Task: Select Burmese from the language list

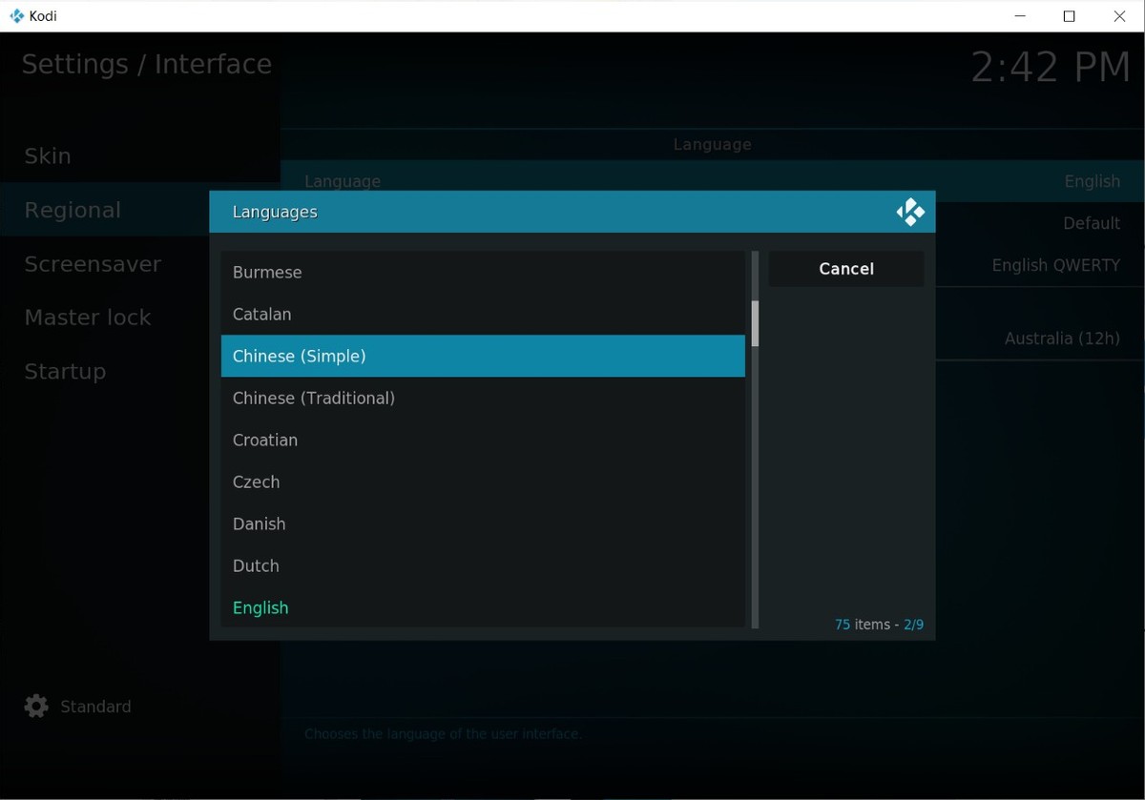Action: 483,273
